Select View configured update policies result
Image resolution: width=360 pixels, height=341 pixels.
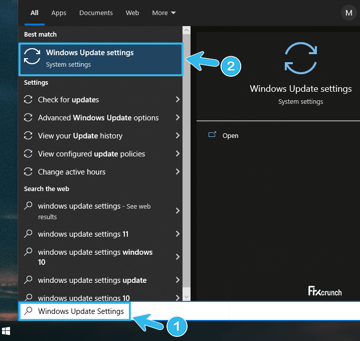click(x=101, y=153)
